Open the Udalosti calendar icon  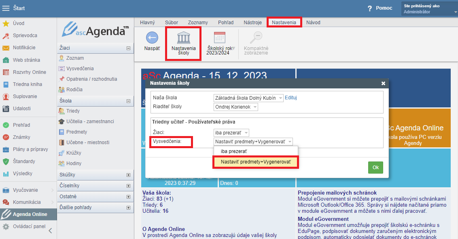[6, 109]
